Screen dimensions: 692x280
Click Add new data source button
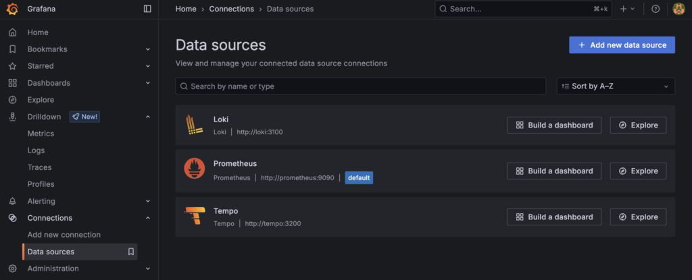622,45
